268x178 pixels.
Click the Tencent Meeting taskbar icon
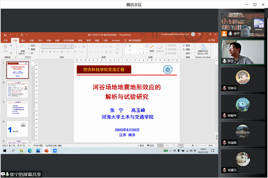pyautogui.click(x=55, y=151)
